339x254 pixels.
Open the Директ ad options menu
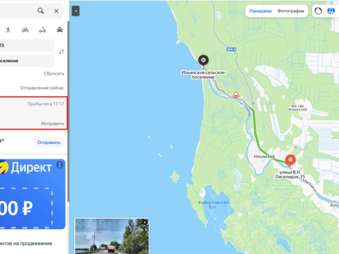[x=60, y=165]
